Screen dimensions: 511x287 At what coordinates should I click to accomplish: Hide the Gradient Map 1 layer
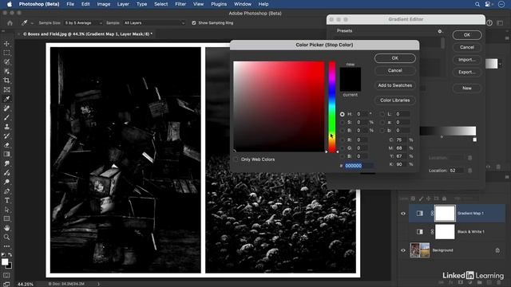(403, 214)
